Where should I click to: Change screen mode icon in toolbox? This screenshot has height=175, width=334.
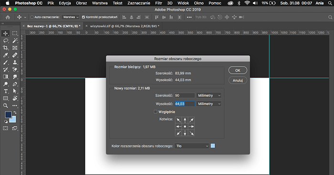pyautogui.click(x=14, y=128)
